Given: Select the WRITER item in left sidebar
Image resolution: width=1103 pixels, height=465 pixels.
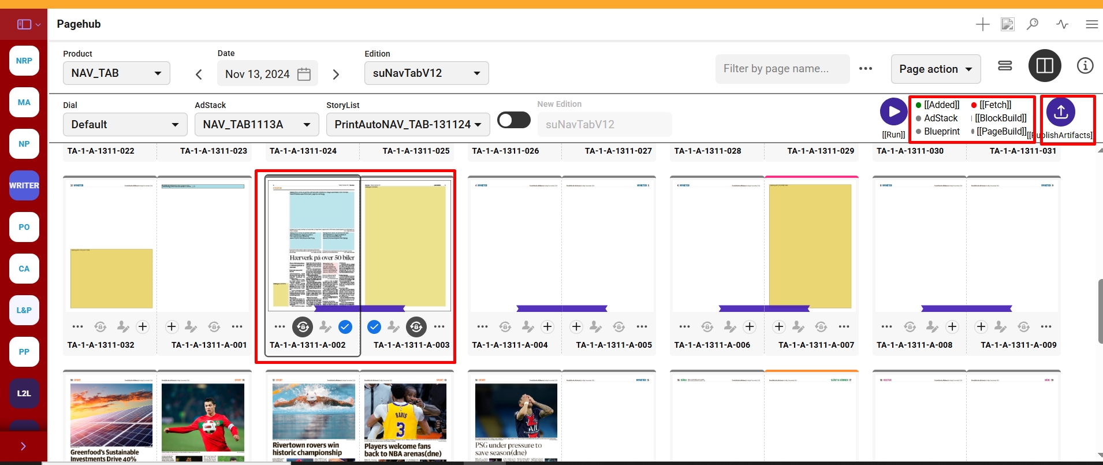Looking at the screenshot, I should tap(24, 185).
